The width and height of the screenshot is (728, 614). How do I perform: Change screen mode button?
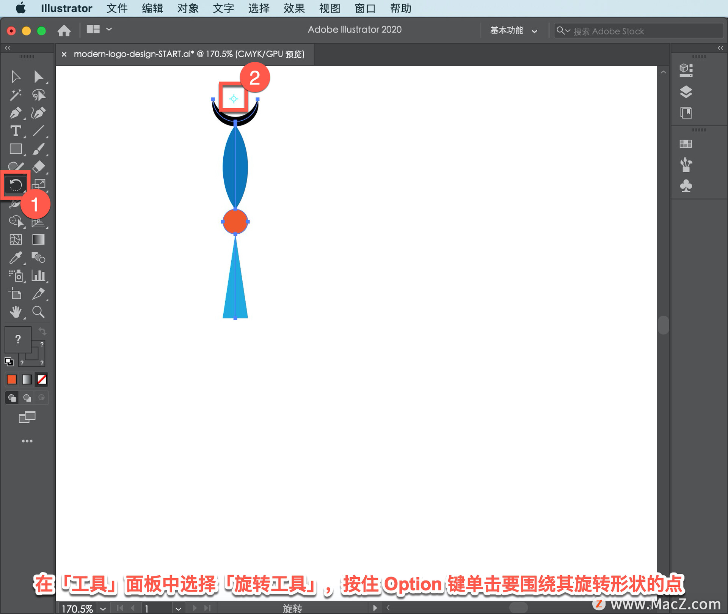(x=27, y=417)
